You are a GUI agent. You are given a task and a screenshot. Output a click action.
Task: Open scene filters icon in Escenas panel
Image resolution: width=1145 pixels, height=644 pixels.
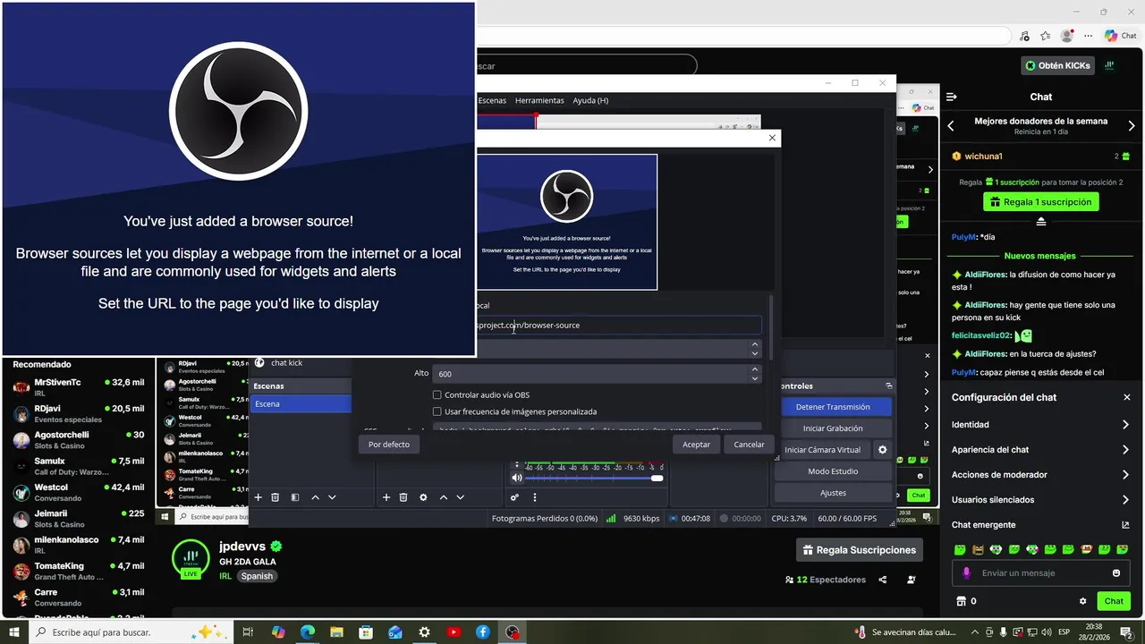pos(295,497)
